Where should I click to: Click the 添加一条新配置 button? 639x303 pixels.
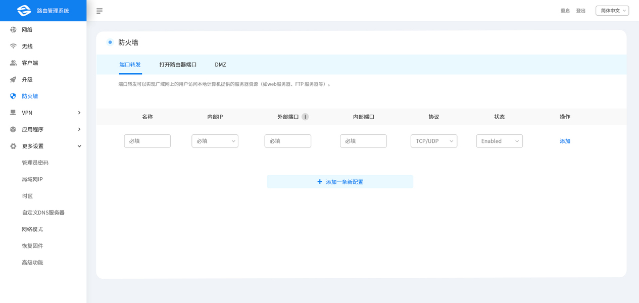tap(340, 182)
